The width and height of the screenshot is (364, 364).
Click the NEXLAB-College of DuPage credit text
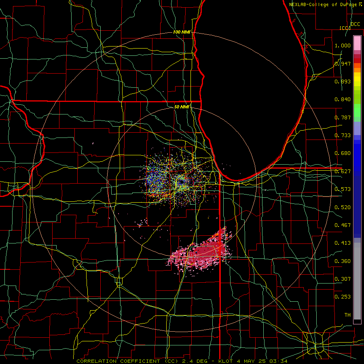click(x=326, y=4)
